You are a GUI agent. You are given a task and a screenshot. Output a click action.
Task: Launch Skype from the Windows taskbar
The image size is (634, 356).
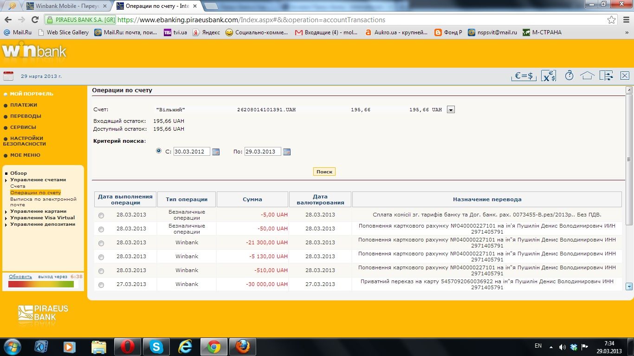(x=156, y=347)
